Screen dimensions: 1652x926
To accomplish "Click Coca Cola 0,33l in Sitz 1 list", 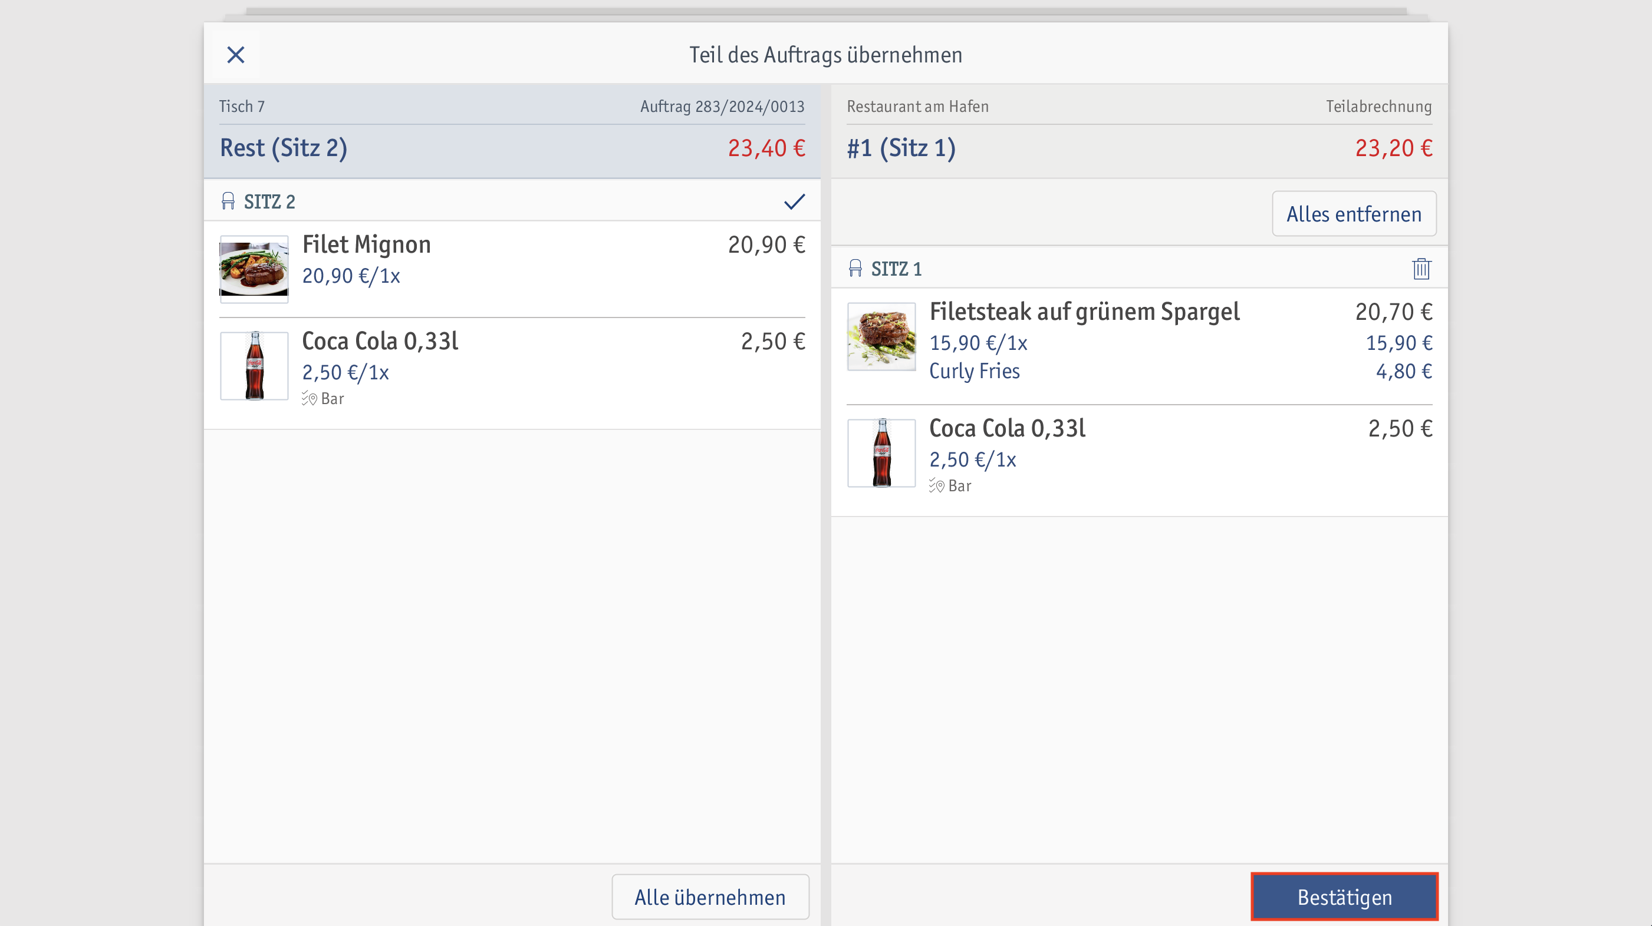I will click(1007, 429).
